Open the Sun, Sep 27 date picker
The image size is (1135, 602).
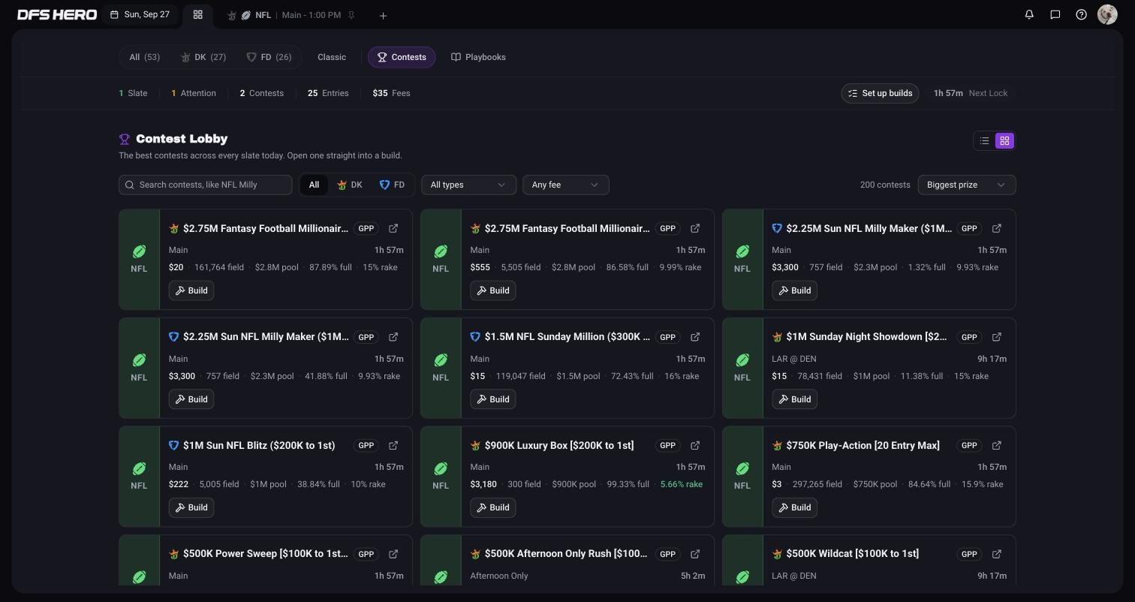point(140,14)
